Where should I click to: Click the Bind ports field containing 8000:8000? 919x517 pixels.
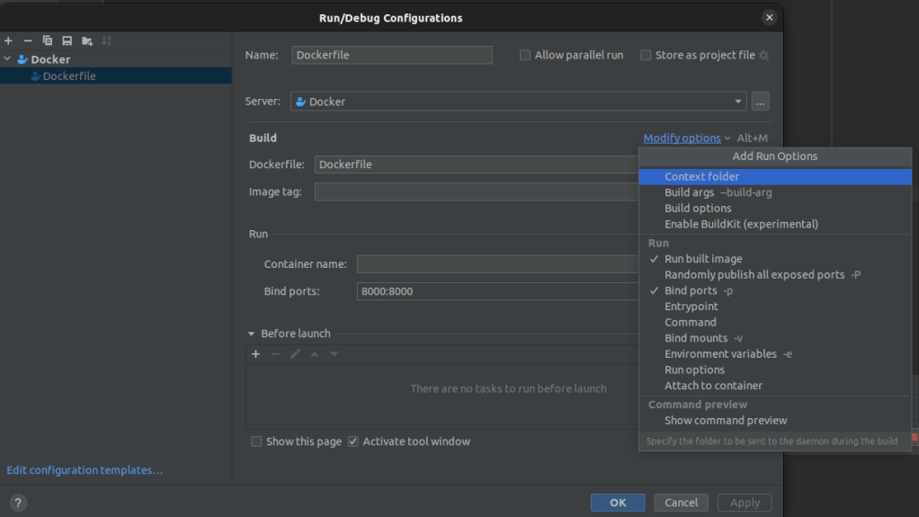496,291
